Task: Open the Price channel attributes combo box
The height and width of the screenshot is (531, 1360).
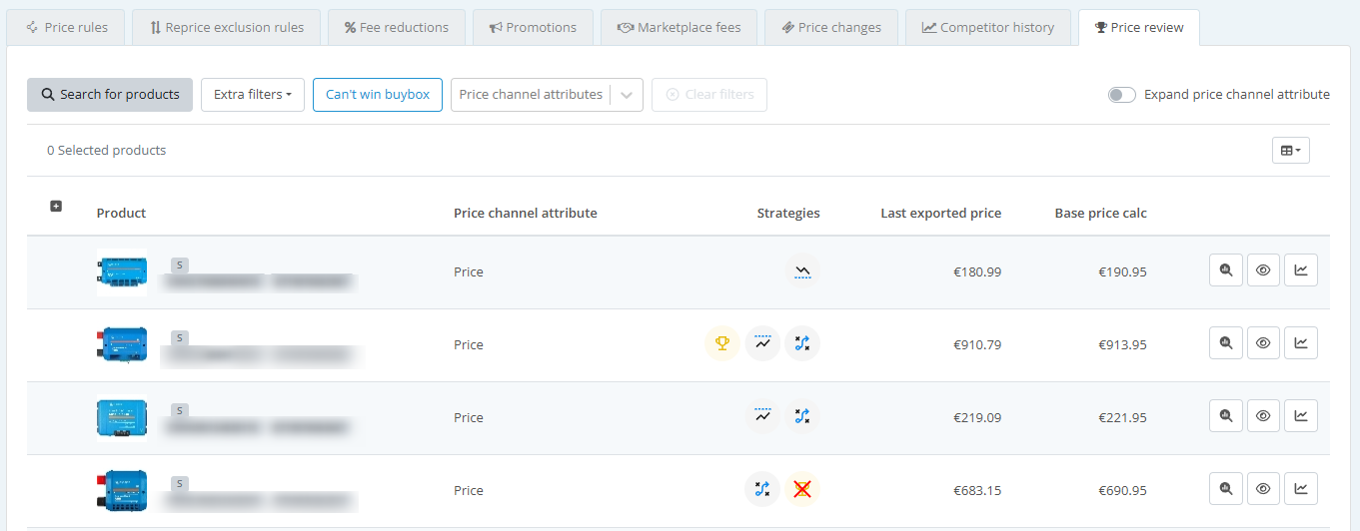Action: click(547, 95)
